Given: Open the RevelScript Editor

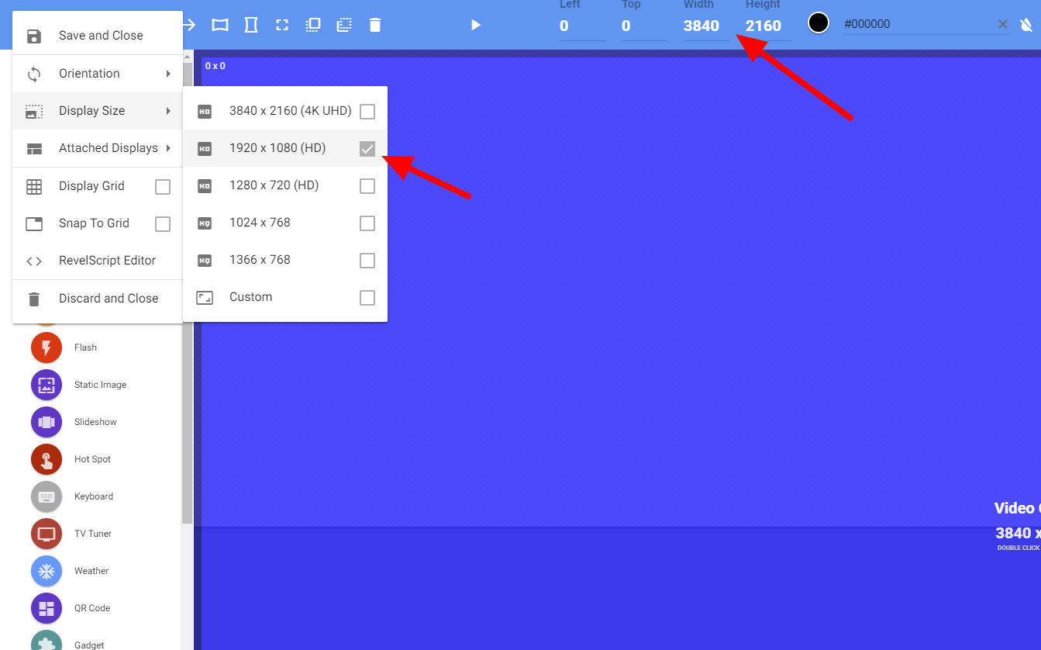Looking at the screenshot, I should [107, 260].
